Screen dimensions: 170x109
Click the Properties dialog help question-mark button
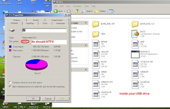pyautogui.click(x=66, y=15)
